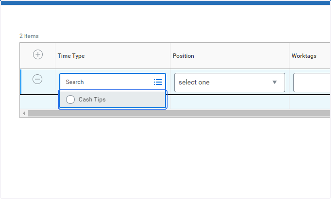331x199 pixels.
Task: Open the Time Type prompt list icon
Action: click(158, 82)
